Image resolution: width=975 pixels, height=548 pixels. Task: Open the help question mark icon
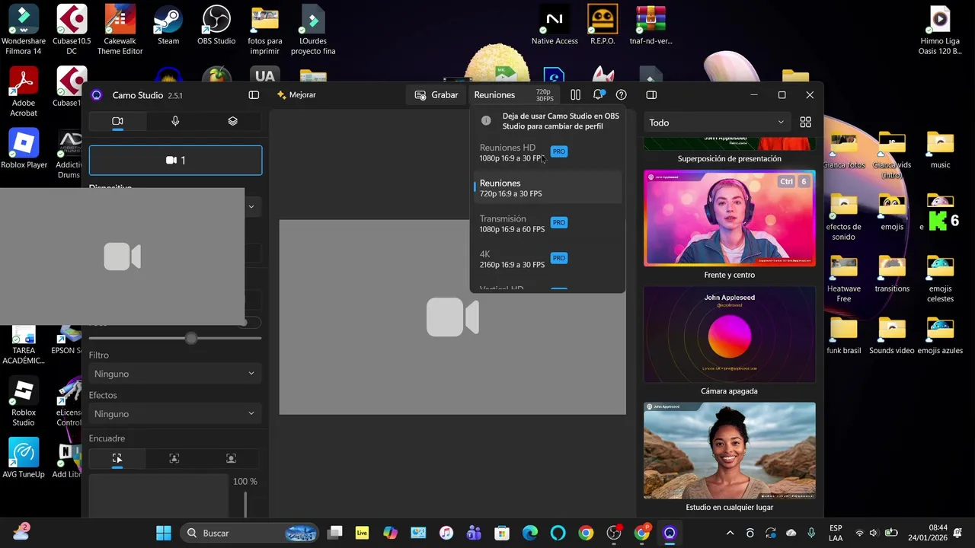[x=622, y=95]
